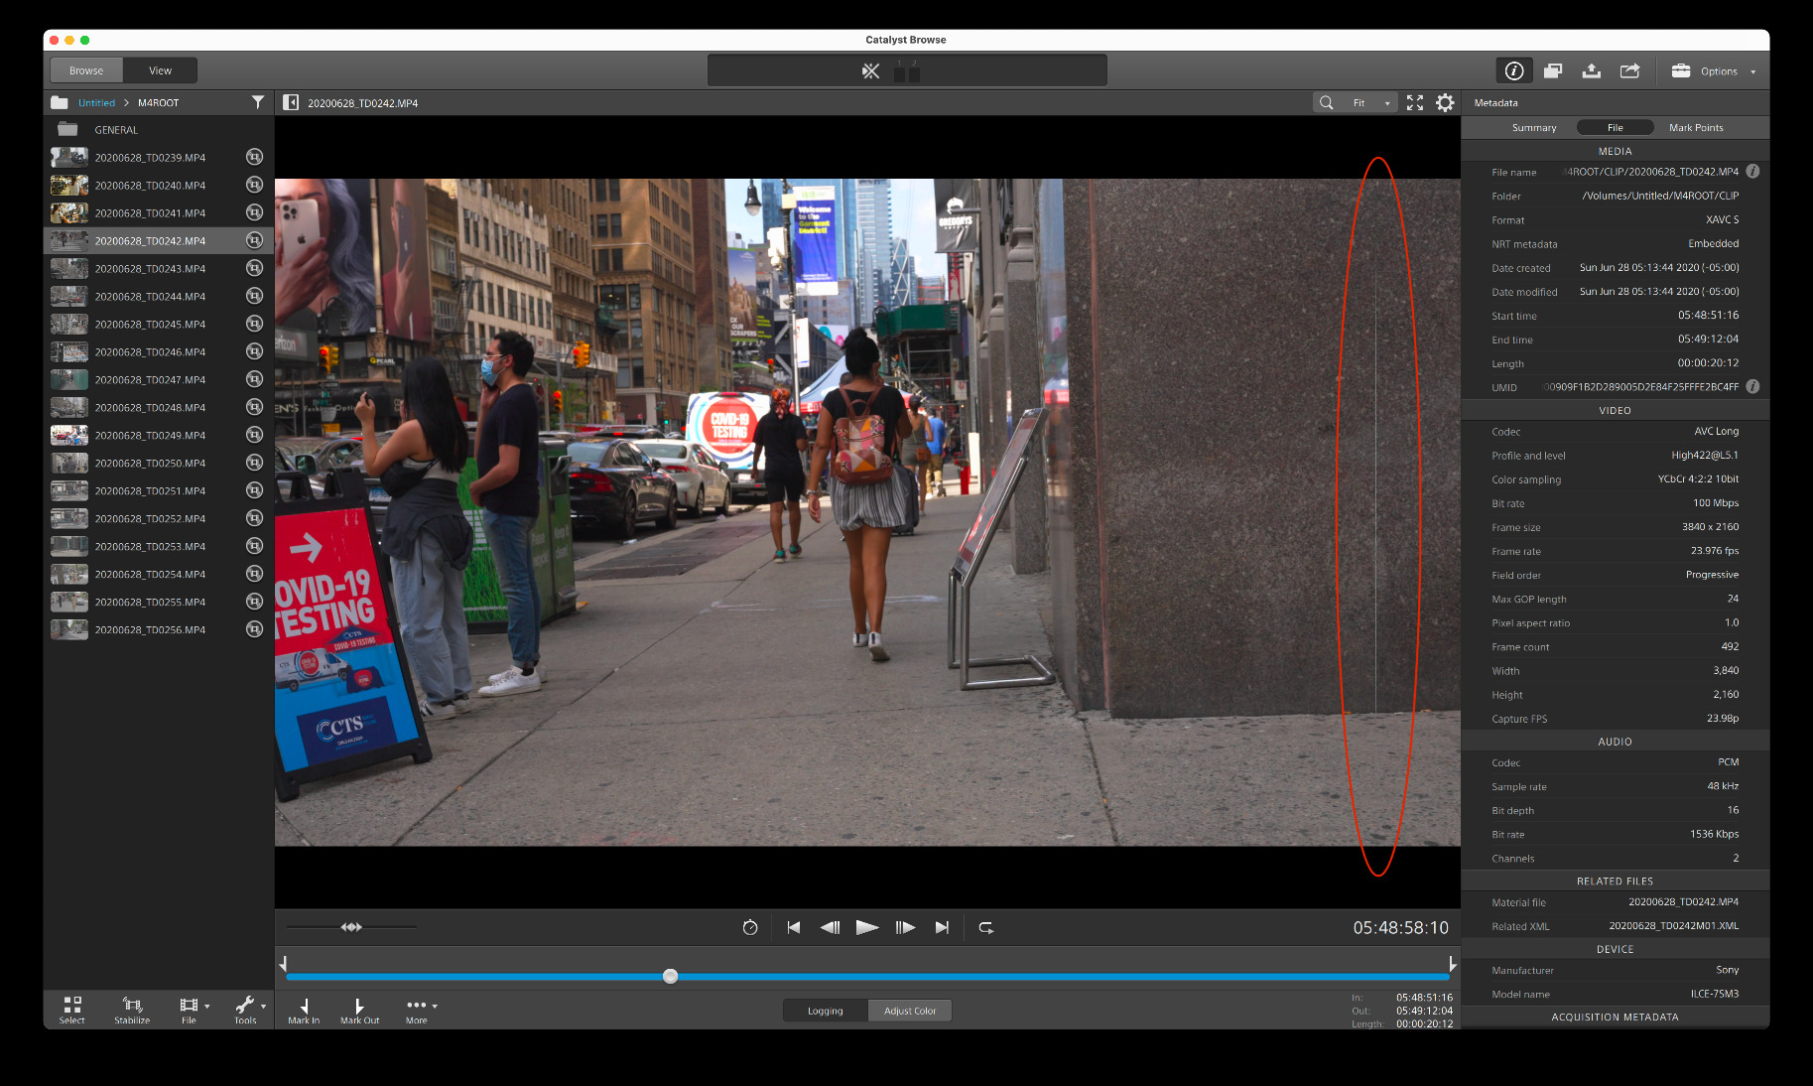This screenshot has width=1813, height=1086.
Task: Expand the More menu at bottom right
Action: point(418,1008)
